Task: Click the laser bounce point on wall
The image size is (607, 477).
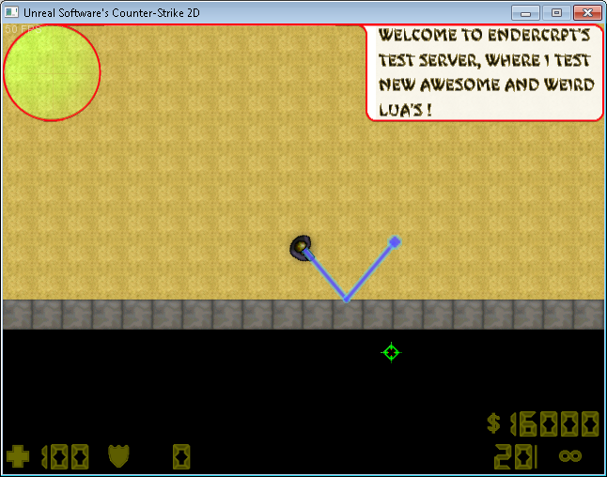Action: coord(347,300)
